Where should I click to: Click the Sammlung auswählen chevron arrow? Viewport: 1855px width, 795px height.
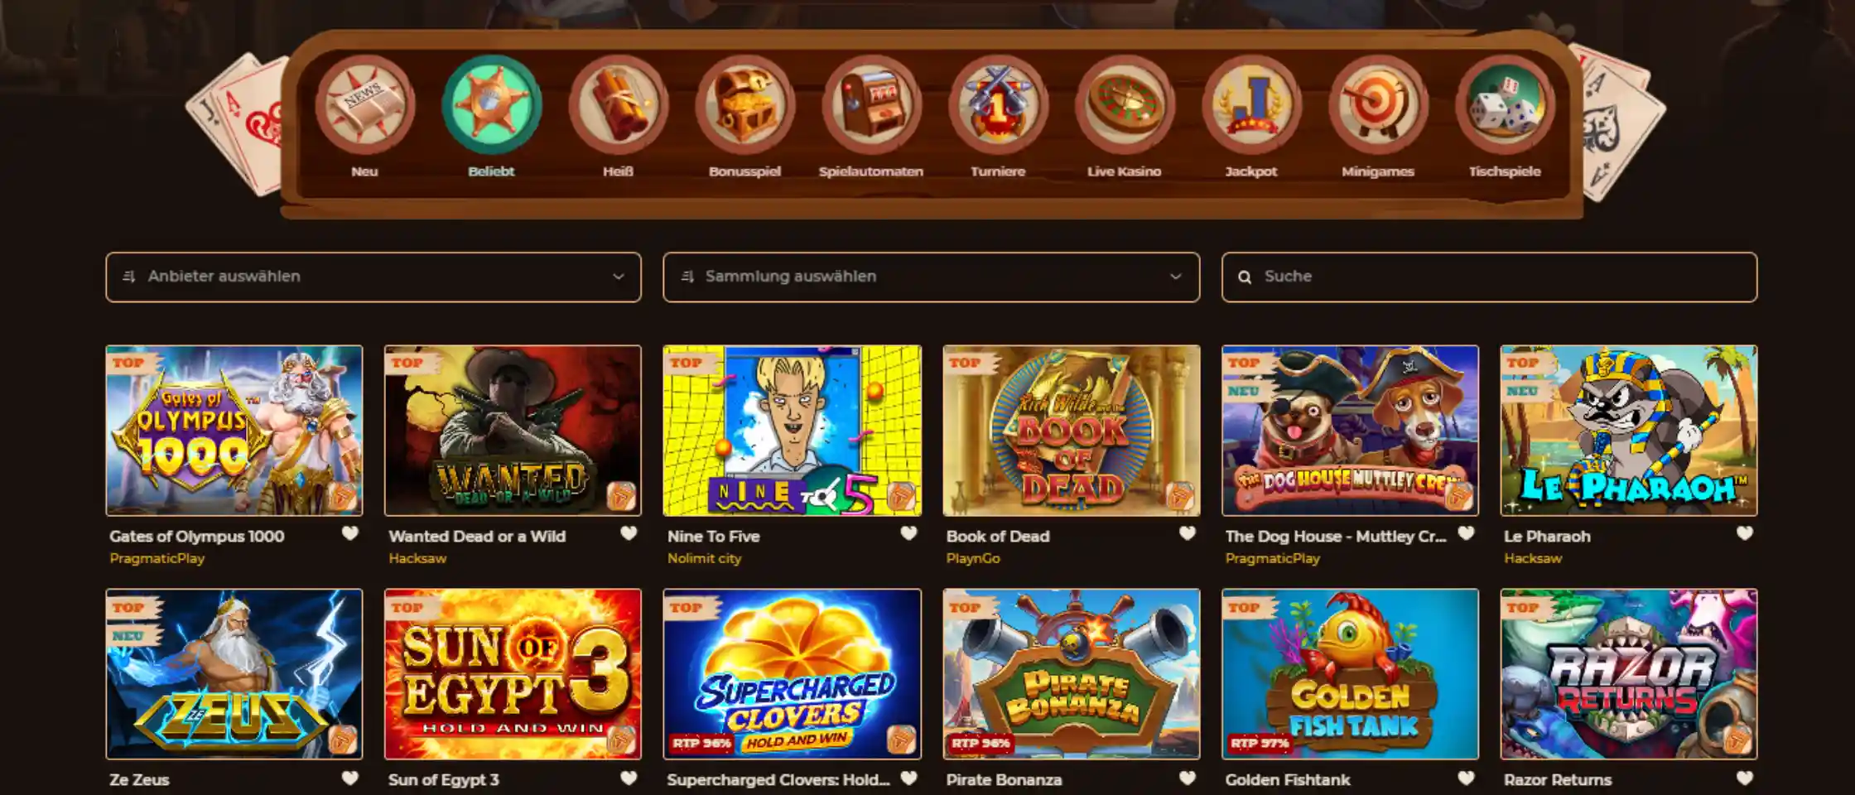(1175, 277)
